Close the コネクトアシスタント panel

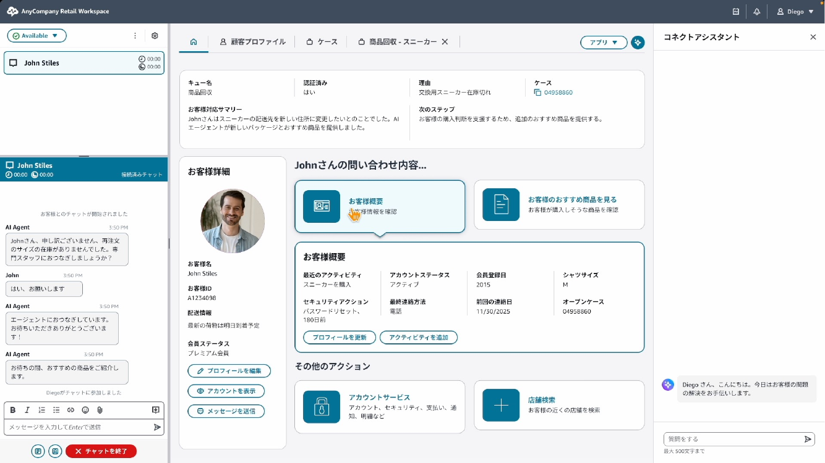click(813, 37)
